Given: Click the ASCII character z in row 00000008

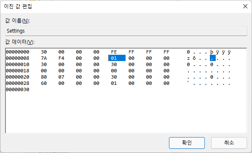Looking at the screenshot, I should coord(188,58).
